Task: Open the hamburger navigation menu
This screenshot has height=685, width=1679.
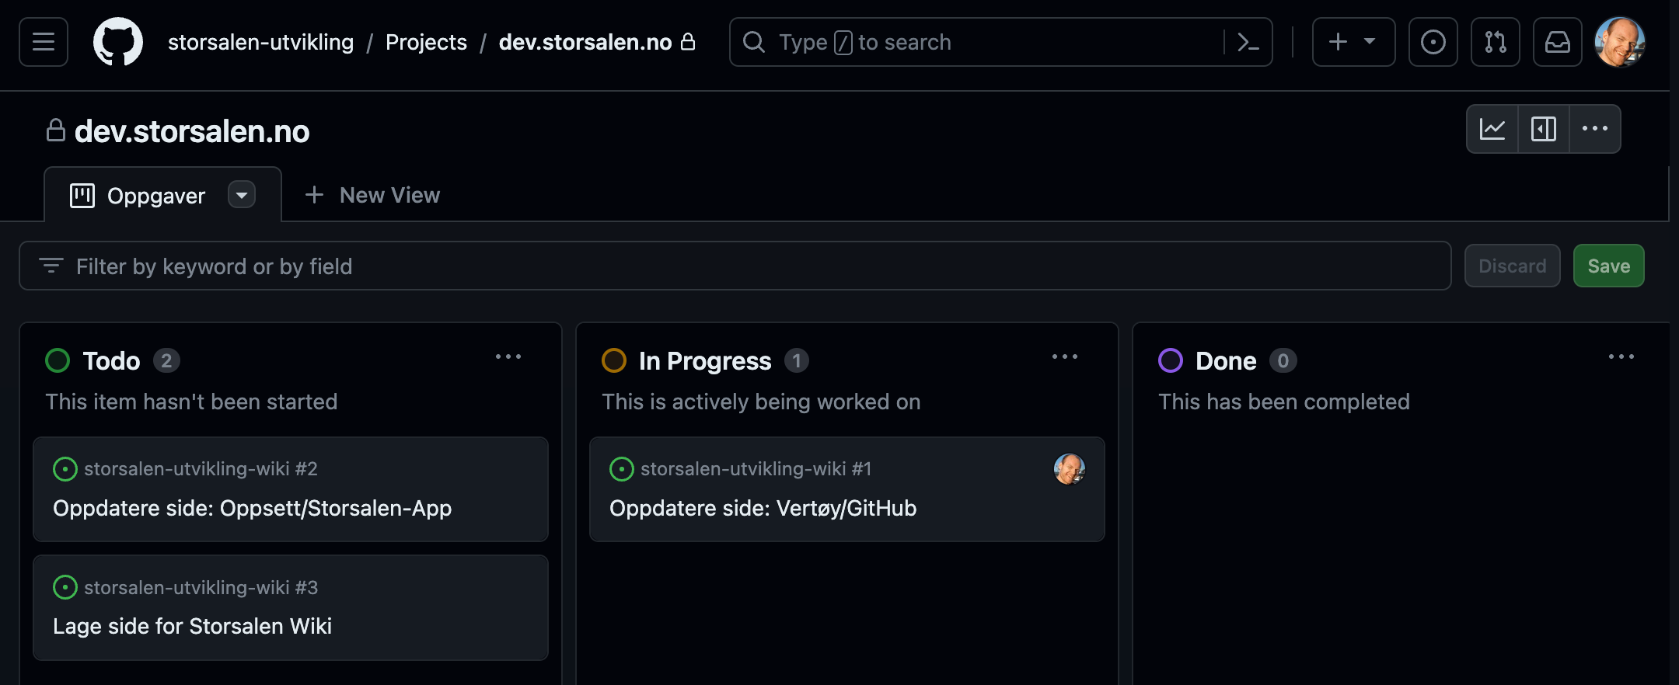Action: point(43,42)
